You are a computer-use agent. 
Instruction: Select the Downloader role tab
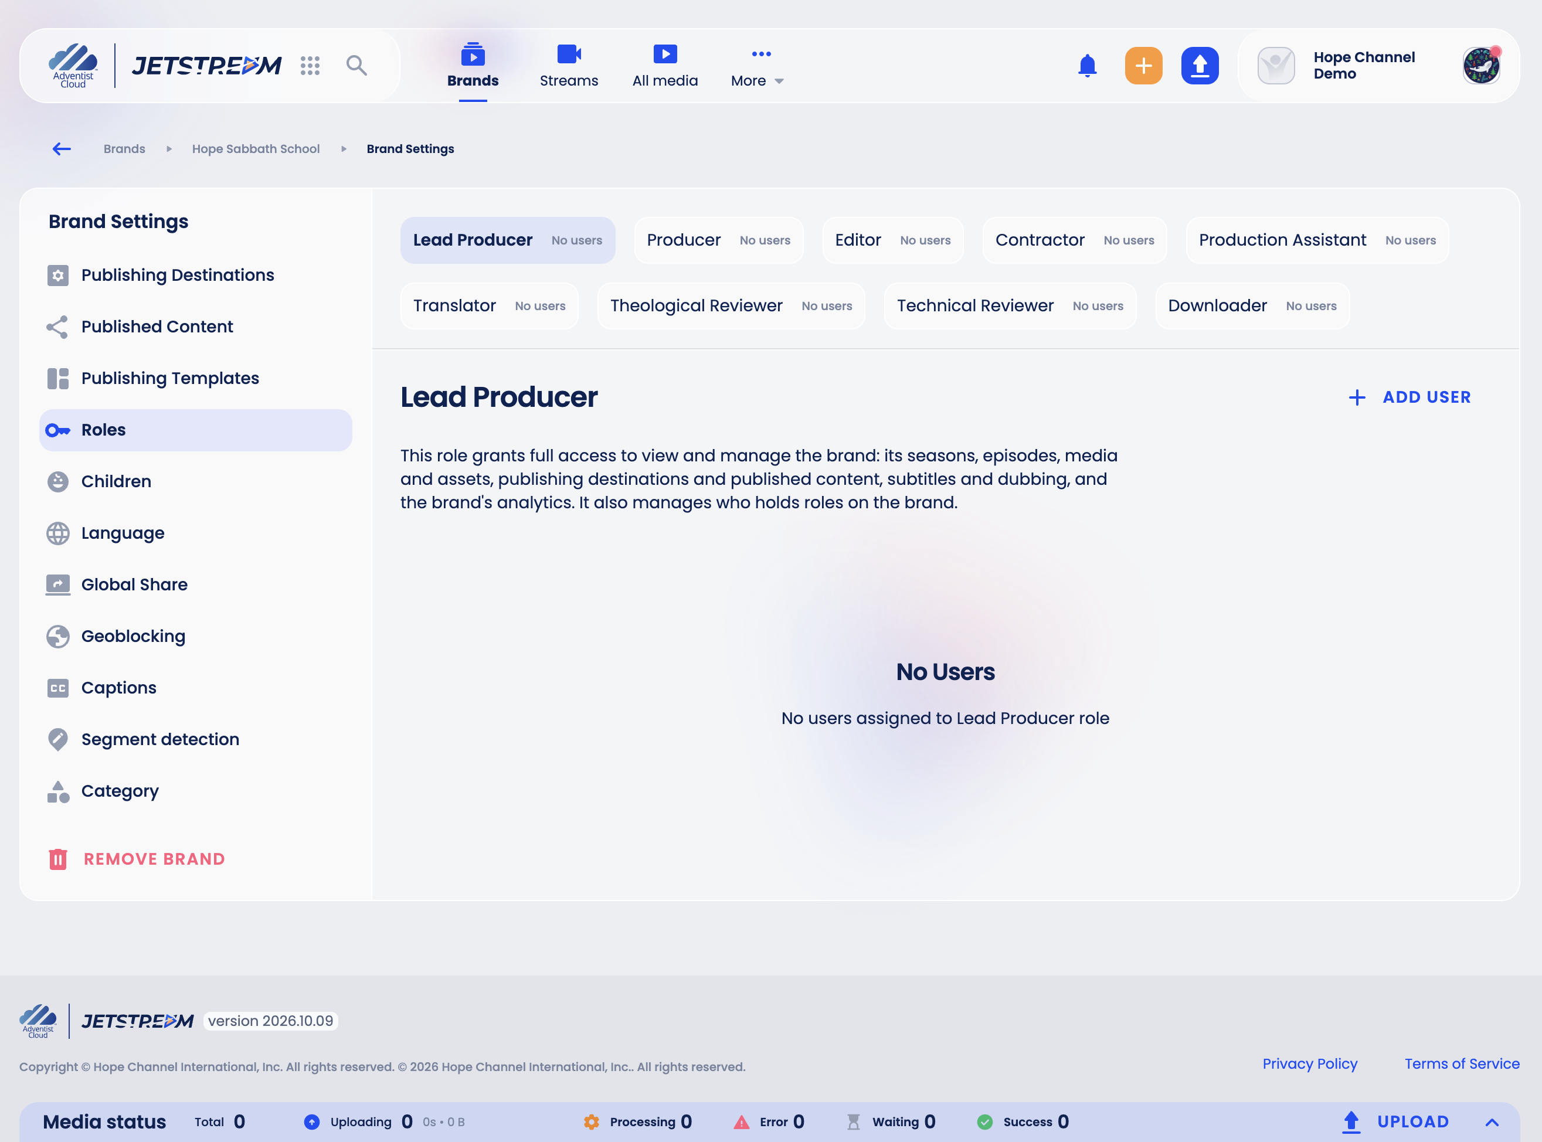pos(1252,306)
